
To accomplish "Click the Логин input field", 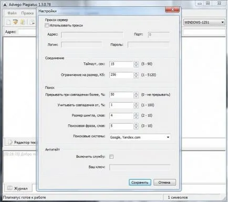I will 81,45.
